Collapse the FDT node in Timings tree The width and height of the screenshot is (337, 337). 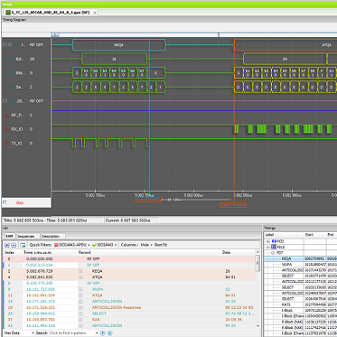[x=274, y=253]
